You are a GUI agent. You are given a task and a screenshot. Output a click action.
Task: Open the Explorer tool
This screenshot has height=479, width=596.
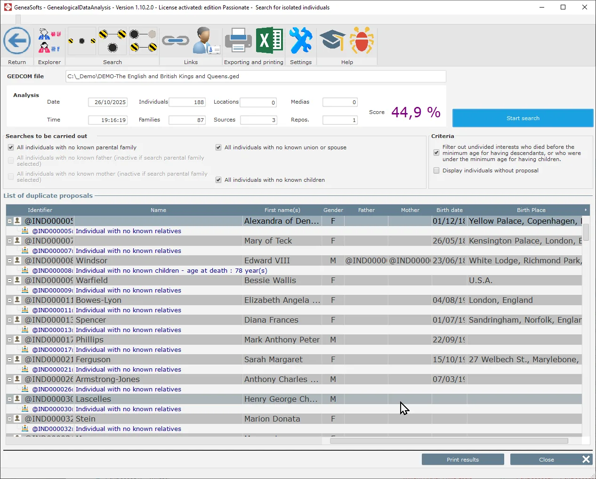point(49,41)
